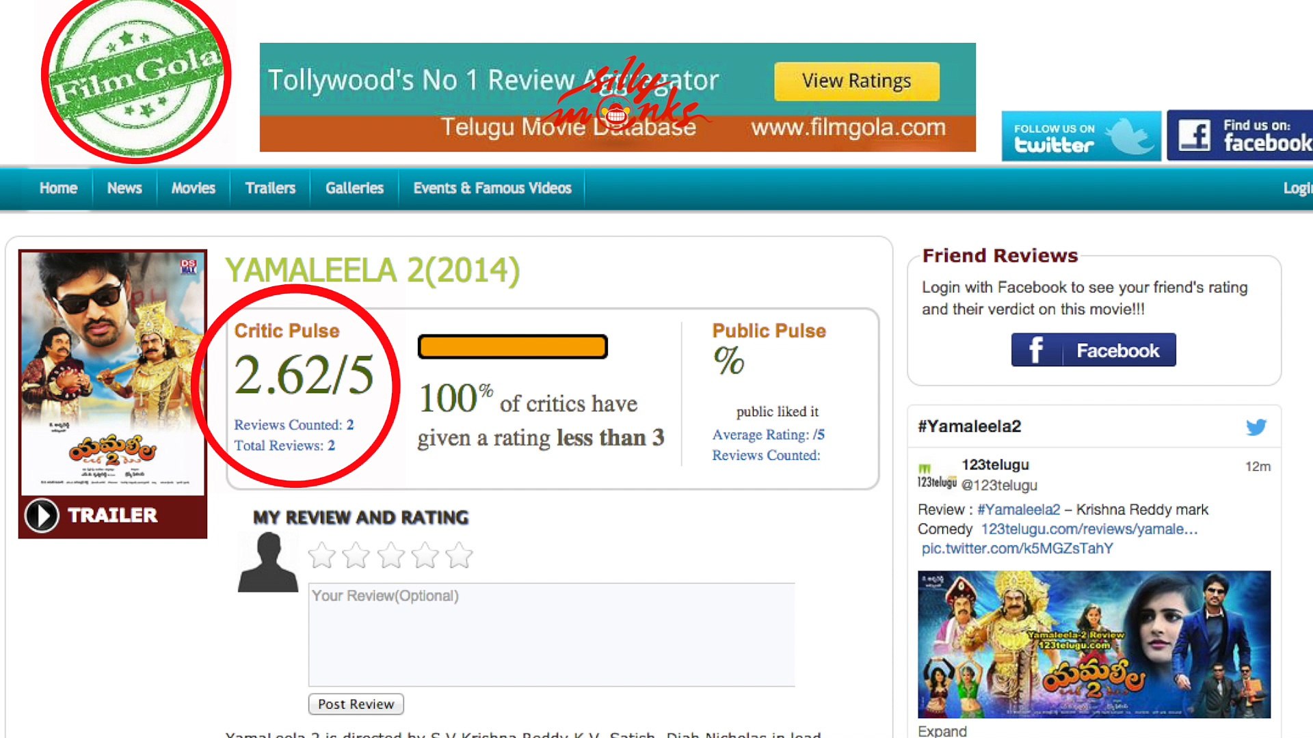1313x738 pixels.
Task: Click the user avatar silhouette
Action: [268, 562]
